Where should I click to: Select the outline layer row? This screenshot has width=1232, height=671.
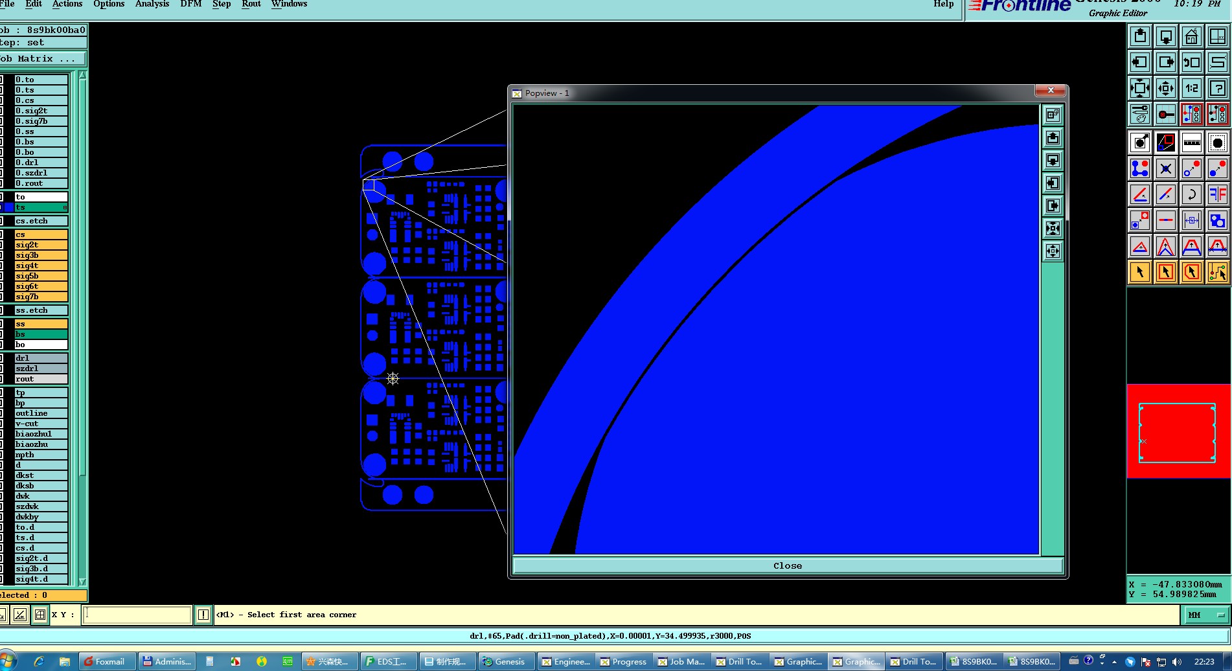coord(41,413)
